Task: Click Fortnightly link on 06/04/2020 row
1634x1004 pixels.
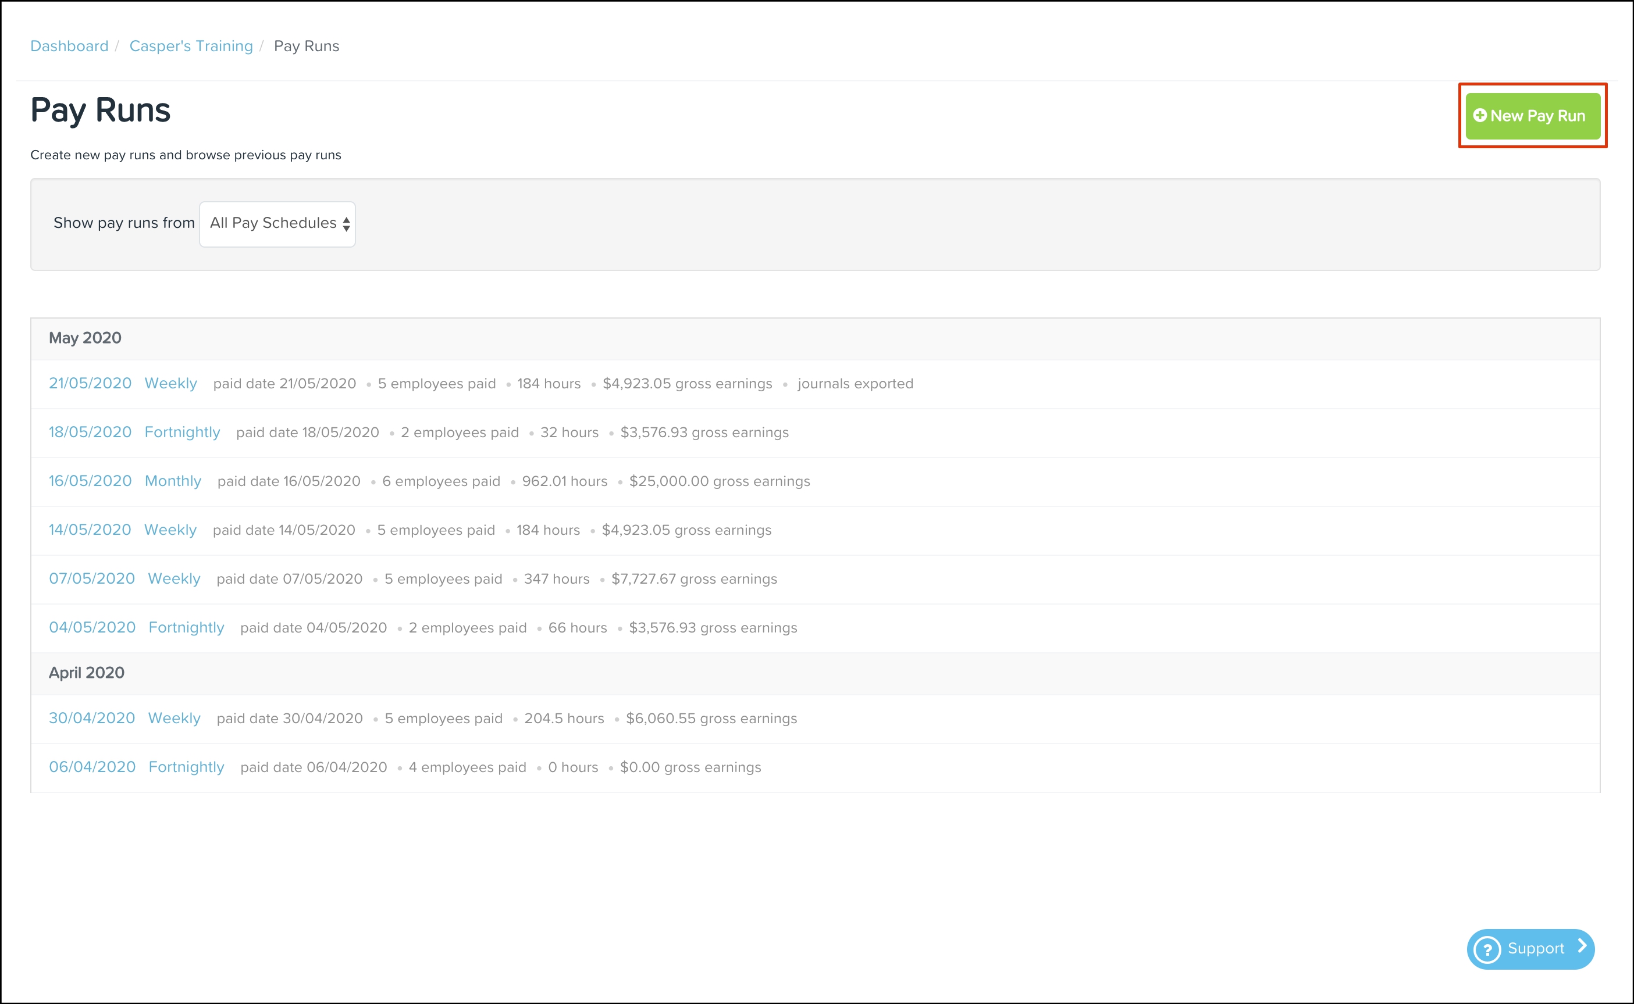Action: (x=186, y=767)
